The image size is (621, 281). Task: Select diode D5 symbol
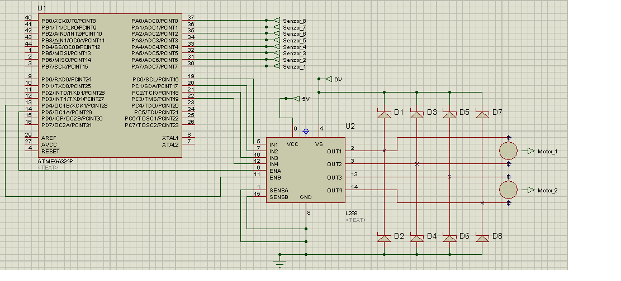(x=449, y=115)
